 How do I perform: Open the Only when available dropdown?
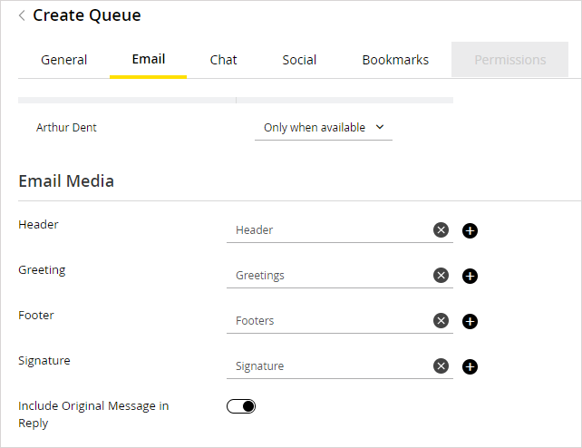click(x=324, y=128)
